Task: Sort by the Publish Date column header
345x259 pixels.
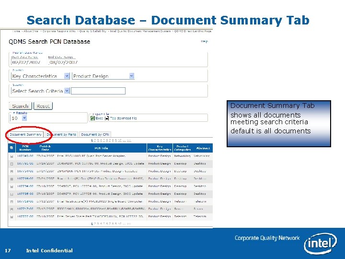Action: [45, 148]
